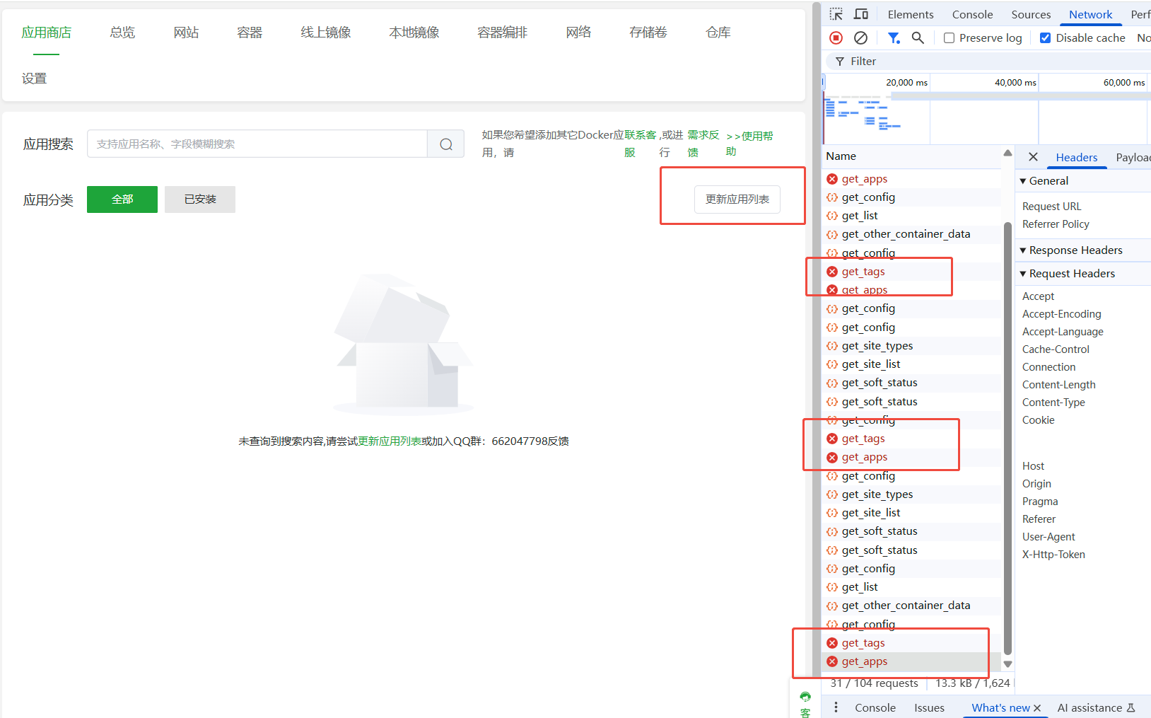This screenshot has width=1151, height=718.
Task: Open the Sources DevTools tab
Action: pos(1031,14)
